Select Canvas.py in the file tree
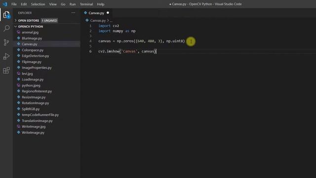Image resolution: width=316 pixels, height=178 pixels. click(30, 44)
